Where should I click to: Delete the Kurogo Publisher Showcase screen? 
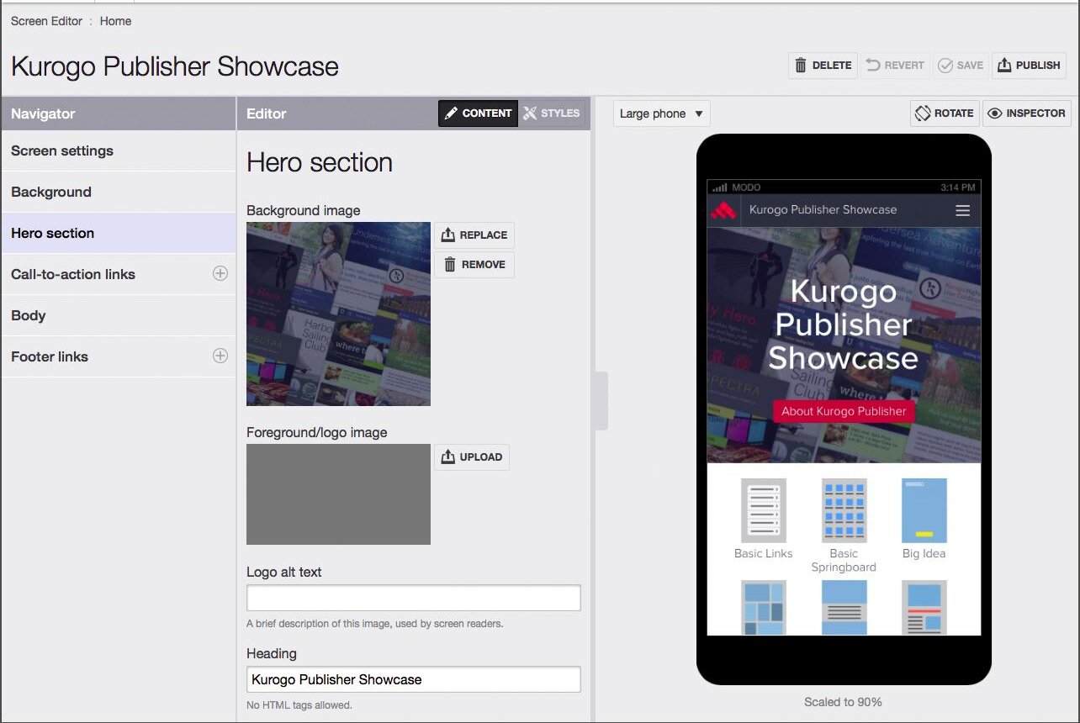click(823, 66)
